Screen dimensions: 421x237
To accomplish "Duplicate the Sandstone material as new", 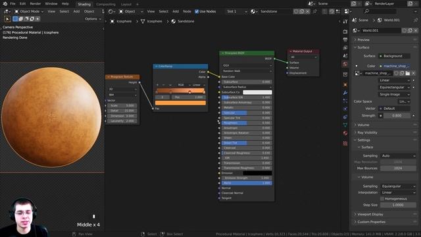I will click(302, 12).
